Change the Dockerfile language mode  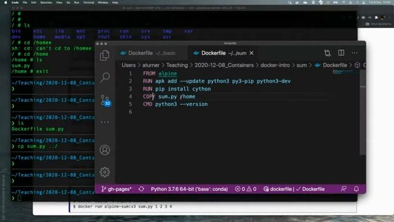[x=313, y=189]
